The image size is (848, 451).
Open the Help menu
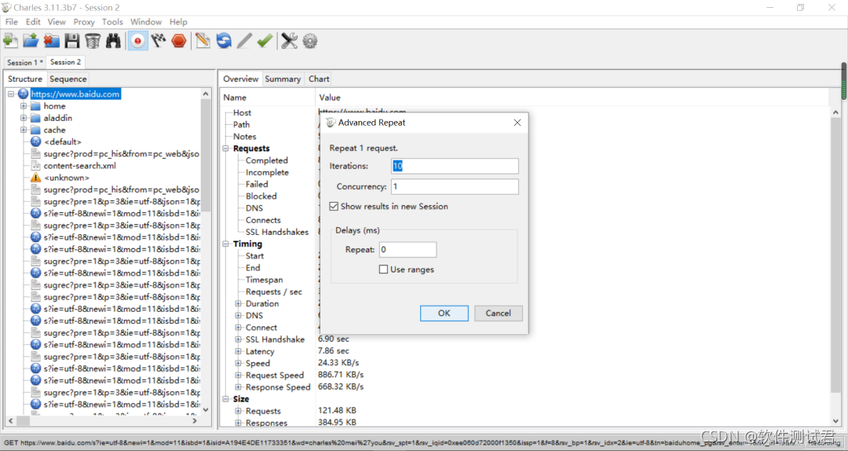tap(178, 22)
